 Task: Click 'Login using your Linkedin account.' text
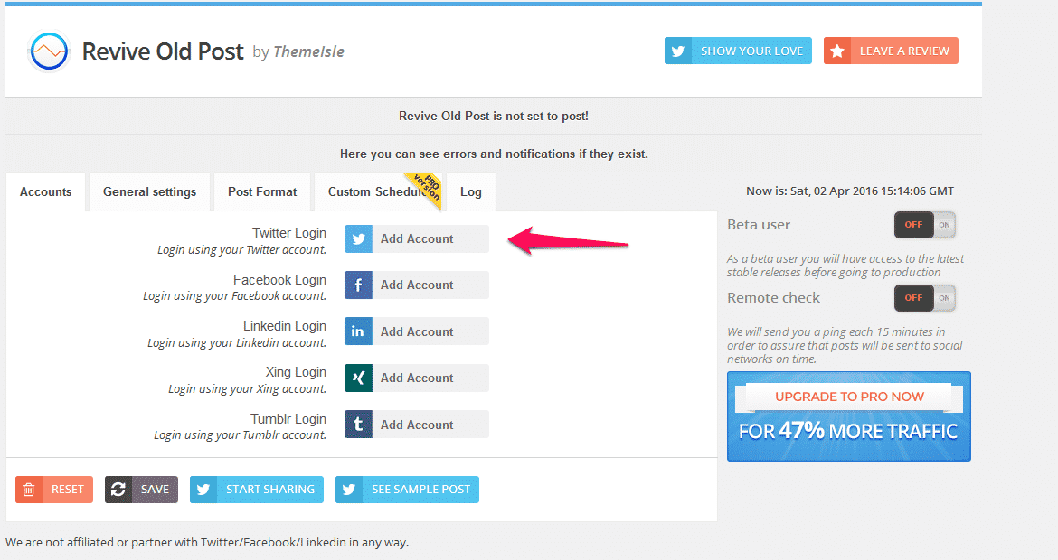pyautogui.click(x=237, y=343)
